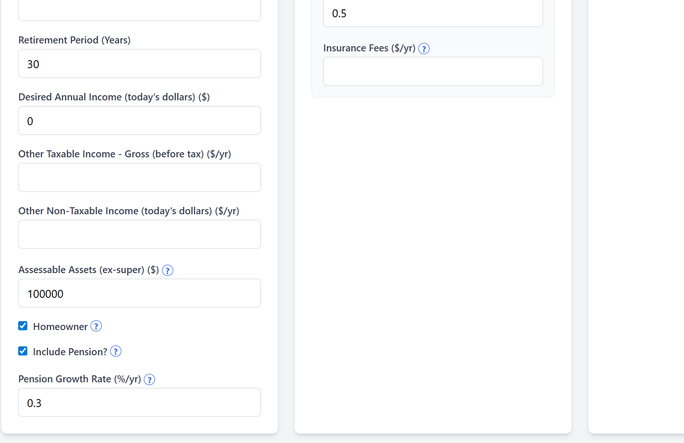Focus the Assessable Assets field showing 100000

click(139, 294)
